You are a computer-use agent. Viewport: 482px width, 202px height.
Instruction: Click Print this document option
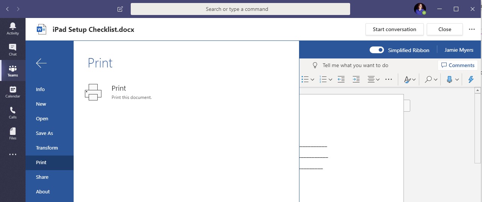pyautogui.click(x=131, y=97)
